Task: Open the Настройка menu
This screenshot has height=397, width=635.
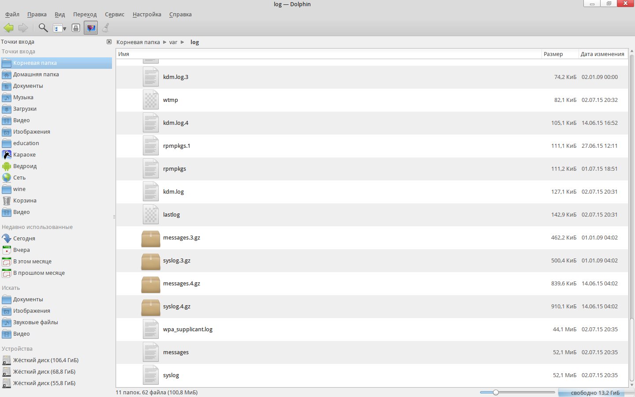Action: (147, 15)
